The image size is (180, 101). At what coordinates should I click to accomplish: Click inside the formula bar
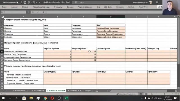pyautogui.click(x=104, y=12)
